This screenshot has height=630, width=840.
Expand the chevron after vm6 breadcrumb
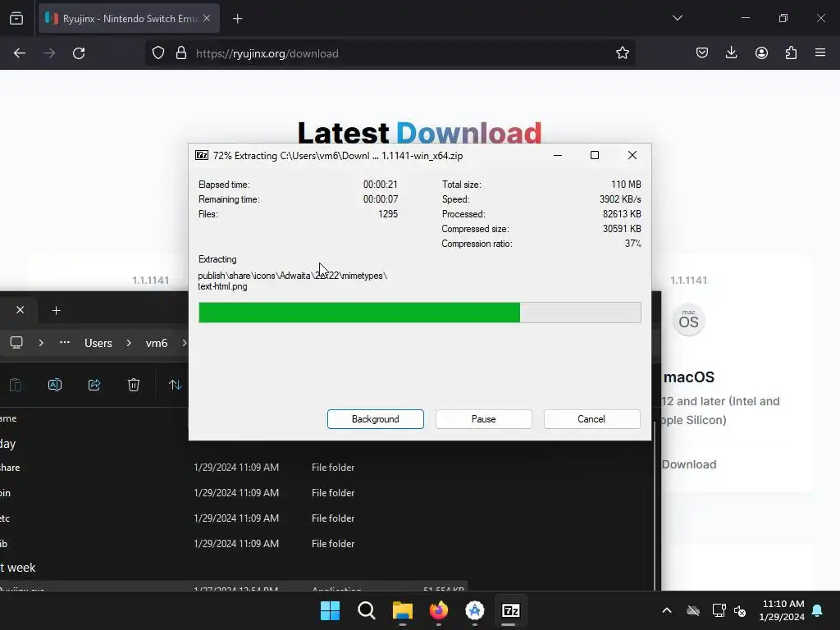pyautogui.click(x=185, y=343)
